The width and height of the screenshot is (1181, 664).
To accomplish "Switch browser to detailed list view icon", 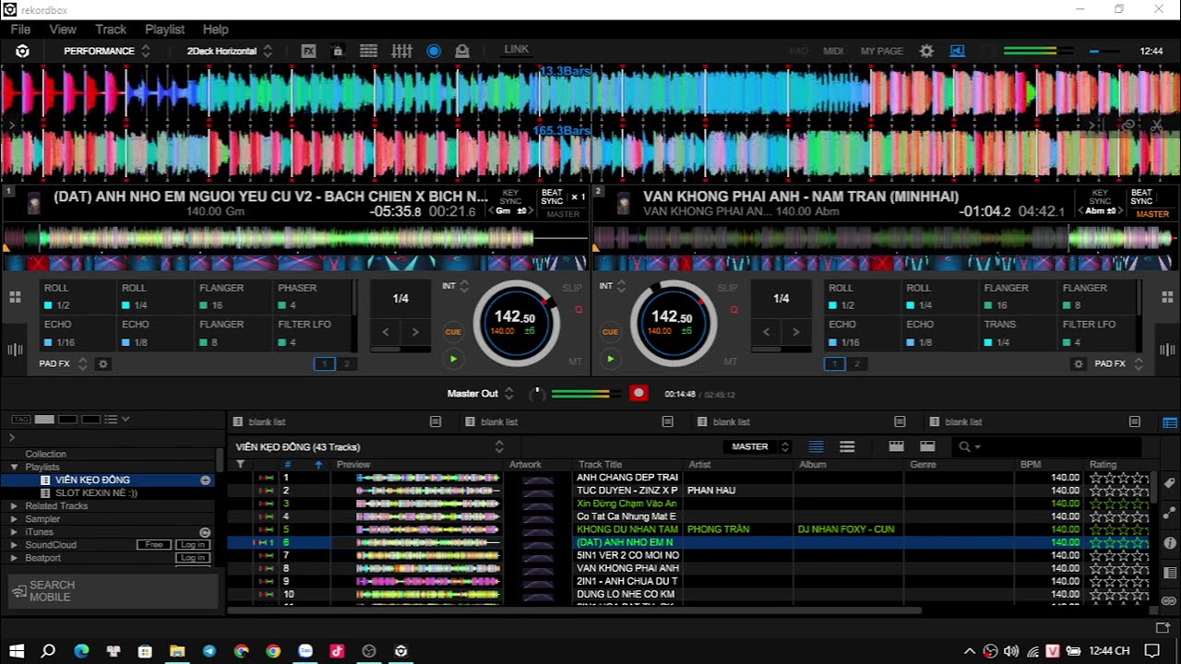I will click(816, 446).
